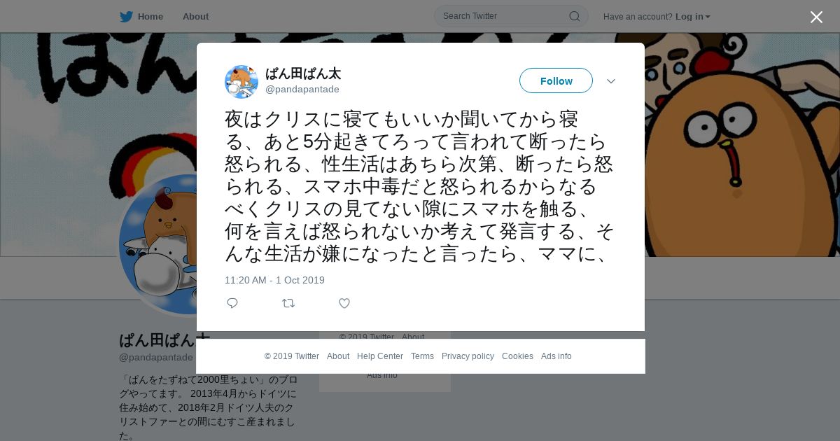Screen dimensions: 840x441
Task: Expand the tweet options chevron
Action: click(x=611, y=81)
